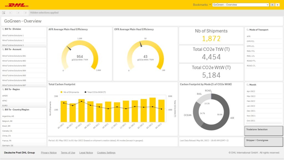This screenshot has width=284, height=160.
Task: Open the smart search selection tool icon
Action: [3, 13]
